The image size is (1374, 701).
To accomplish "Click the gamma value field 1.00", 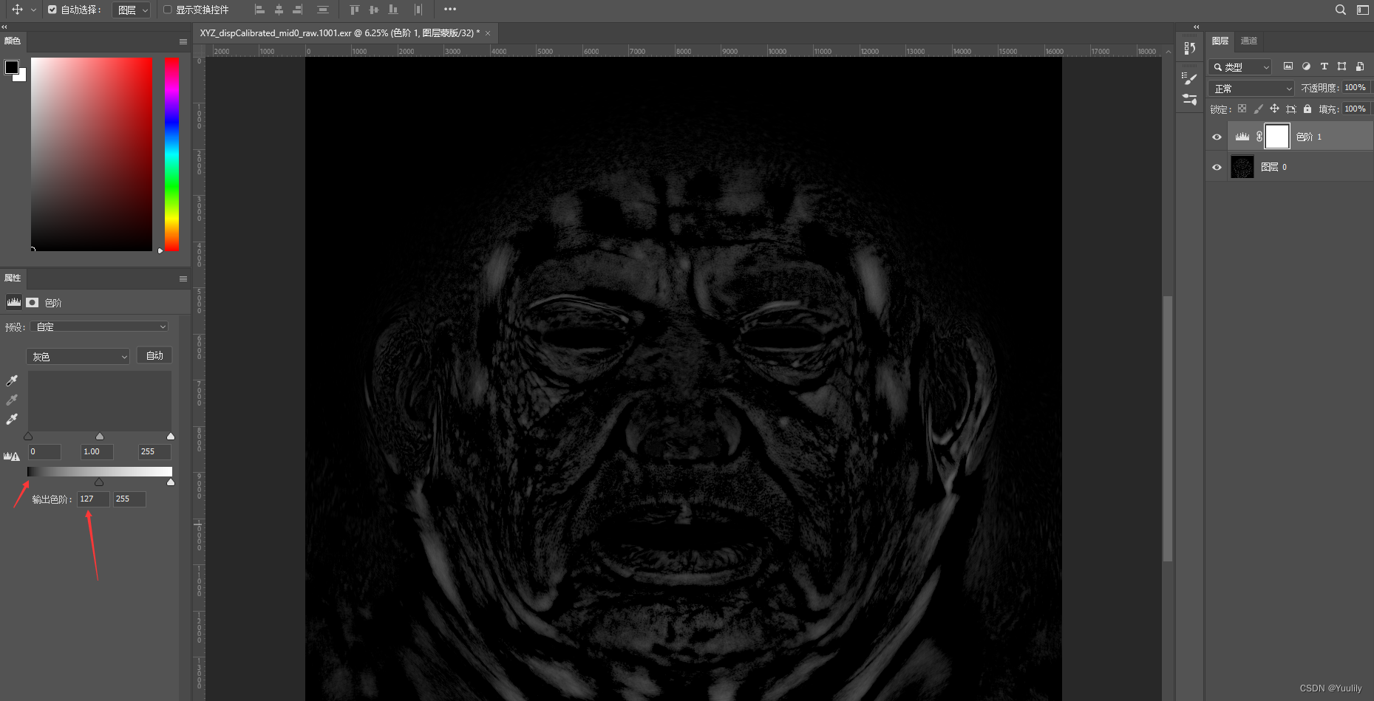I will pos(97,451).
